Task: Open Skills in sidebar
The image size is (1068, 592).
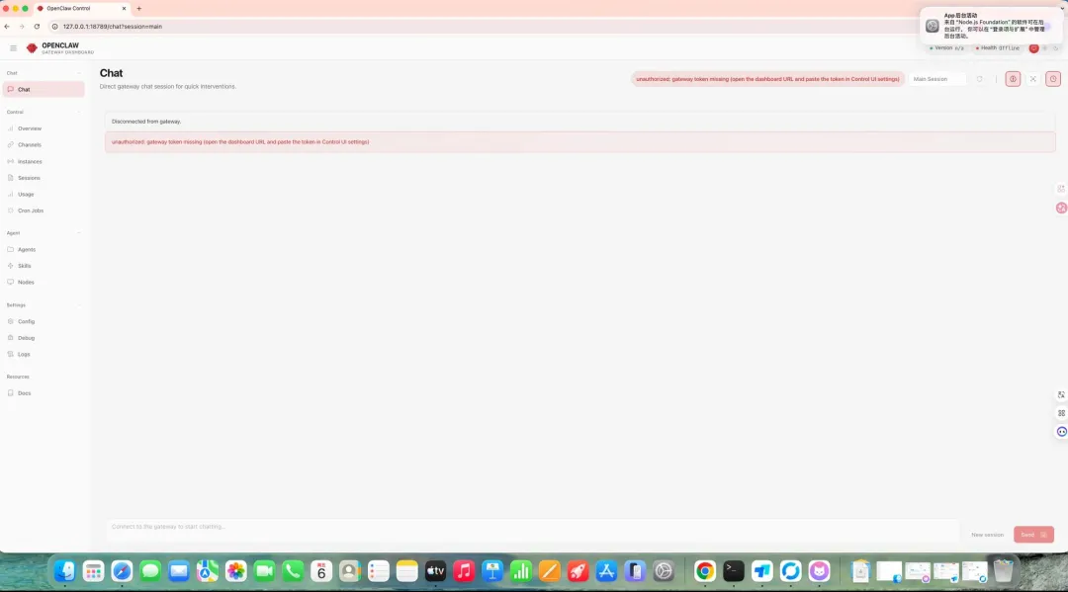Action: click(44, 266)
